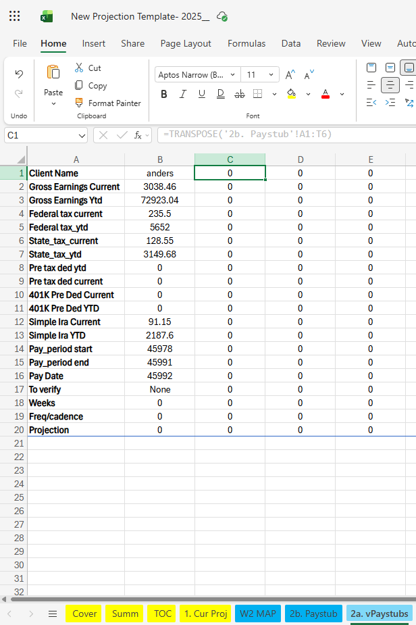This screenshot has height=625, width=416.
Task: Open the 2b. Paystub sheet
Action: [313, 614]
